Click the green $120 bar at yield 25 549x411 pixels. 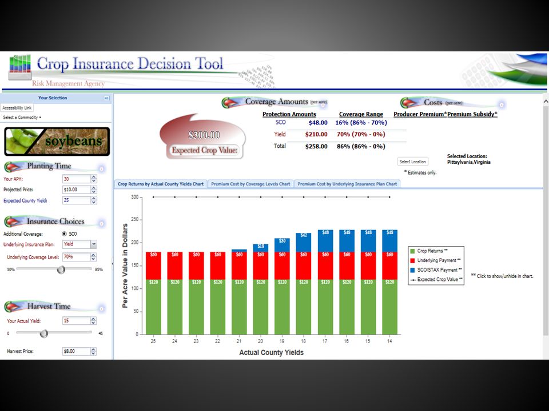point(153,307)
